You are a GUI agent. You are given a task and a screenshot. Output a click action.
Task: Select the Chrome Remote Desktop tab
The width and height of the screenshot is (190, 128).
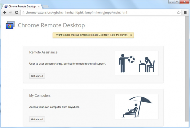coord(21,6)
